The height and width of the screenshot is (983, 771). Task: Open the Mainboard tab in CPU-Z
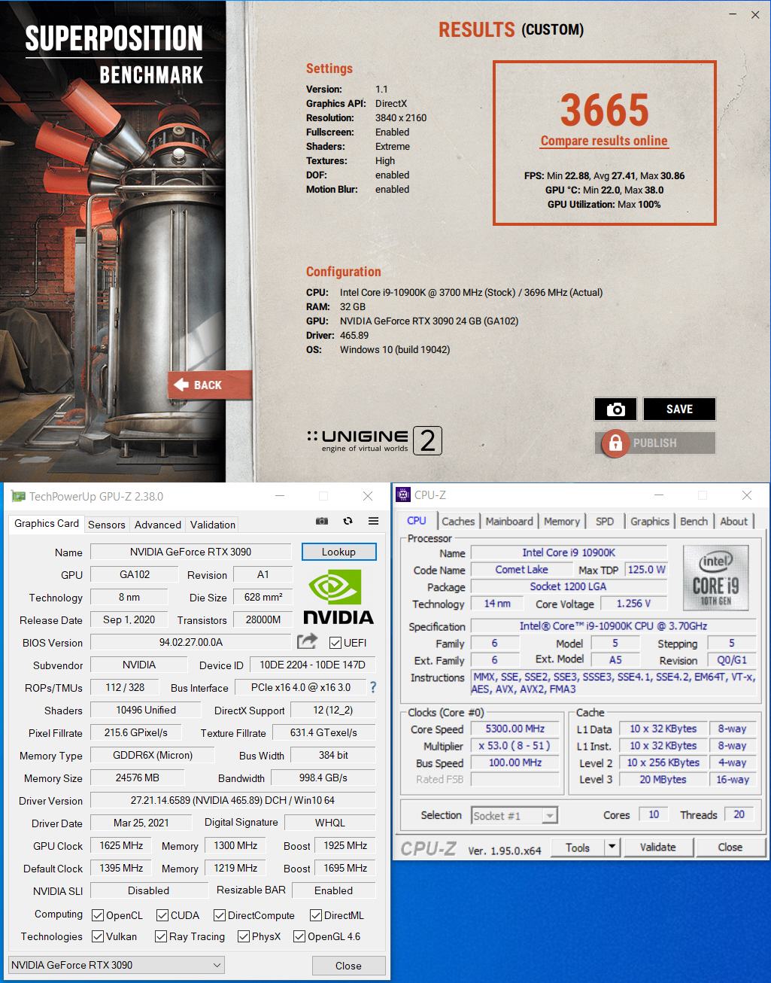pyautogui.click(x=509, y=521)
